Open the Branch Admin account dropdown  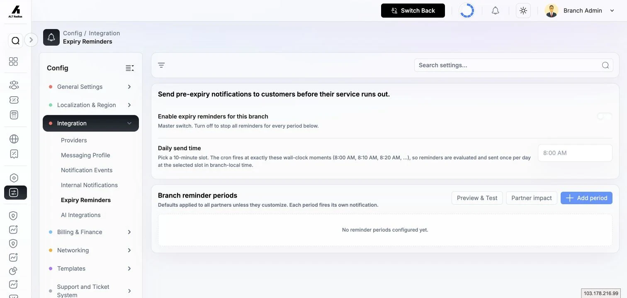point(580,11)
